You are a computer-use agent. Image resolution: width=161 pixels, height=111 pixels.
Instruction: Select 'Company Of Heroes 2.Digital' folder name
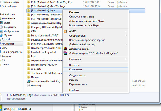(46, 27)
